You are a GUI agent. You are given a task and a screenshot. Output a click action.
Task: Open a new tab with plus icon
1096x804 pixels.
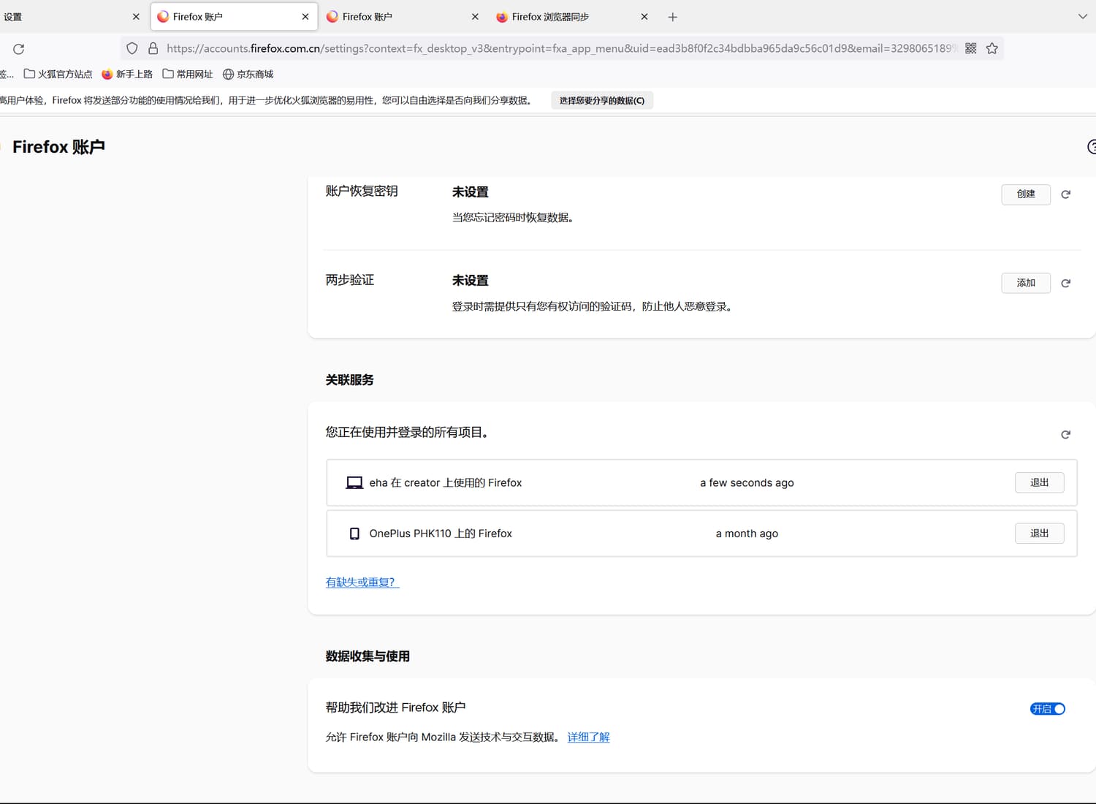click(x=672, y=17)
